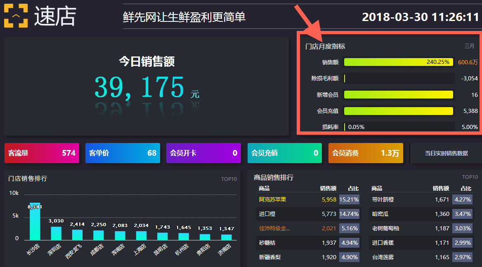Click the 长沙店 bar in the chart
Screen dimensions: 482x267
[x=35, y=222]
